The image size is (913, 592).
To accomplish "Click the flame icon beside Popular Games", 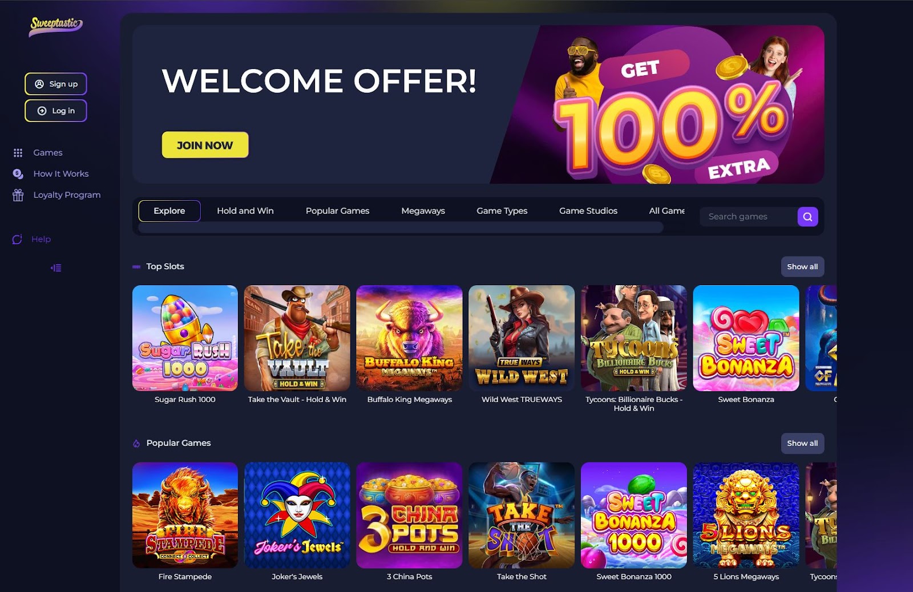I will (136, 444).
